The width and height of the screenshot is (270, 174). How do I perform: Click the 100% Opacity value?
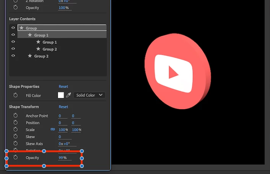point(65,8)
